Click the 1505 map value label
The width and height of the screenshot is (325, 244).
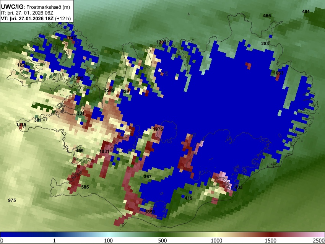[x=78, y=78]
